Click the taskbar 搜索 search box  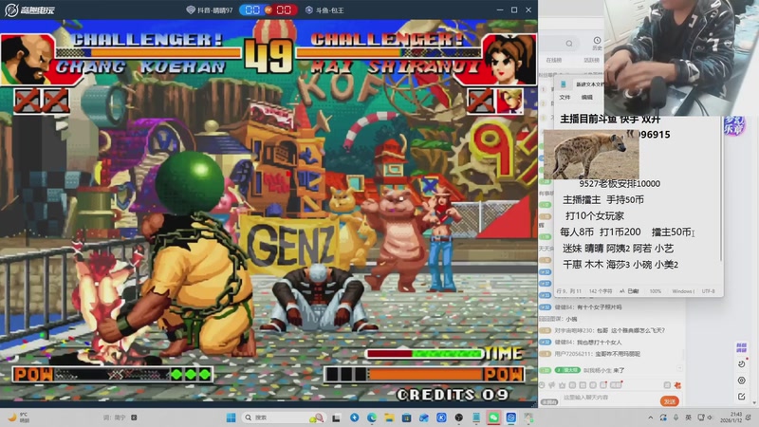click(284, 418)
